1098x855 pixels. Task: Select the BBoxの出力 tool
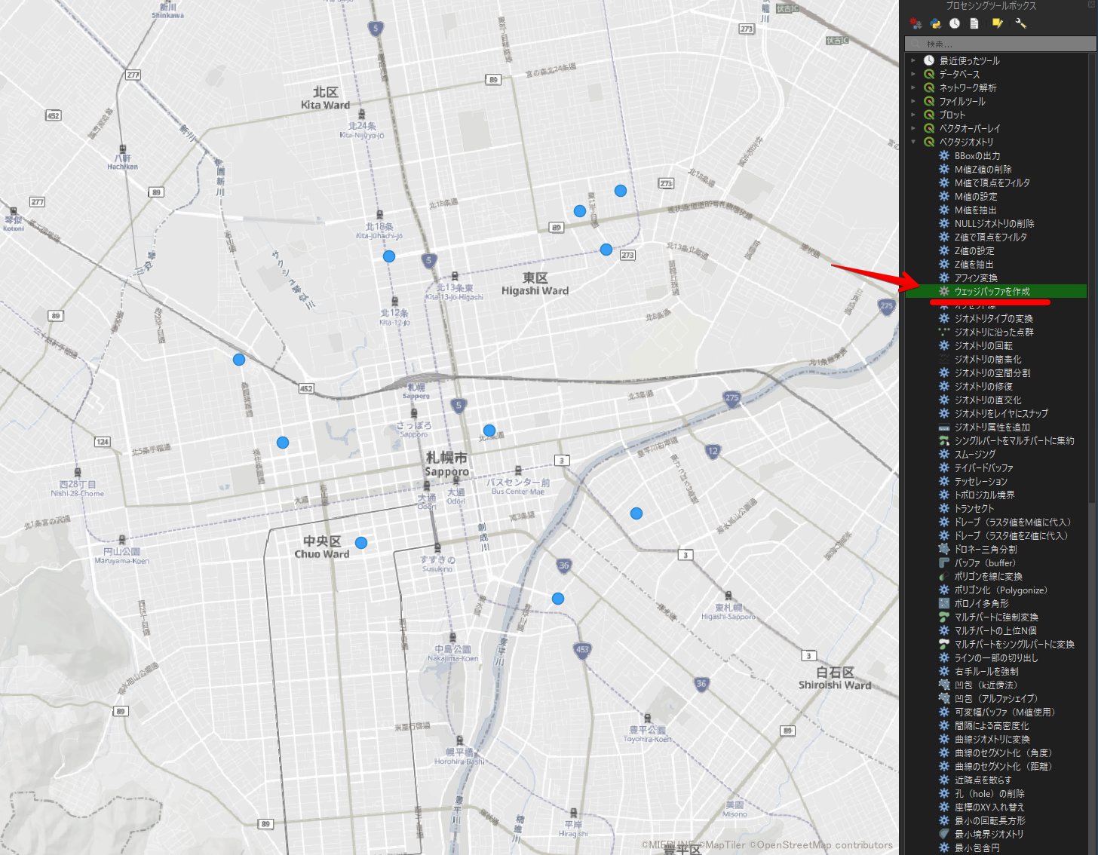pos(977,156)
